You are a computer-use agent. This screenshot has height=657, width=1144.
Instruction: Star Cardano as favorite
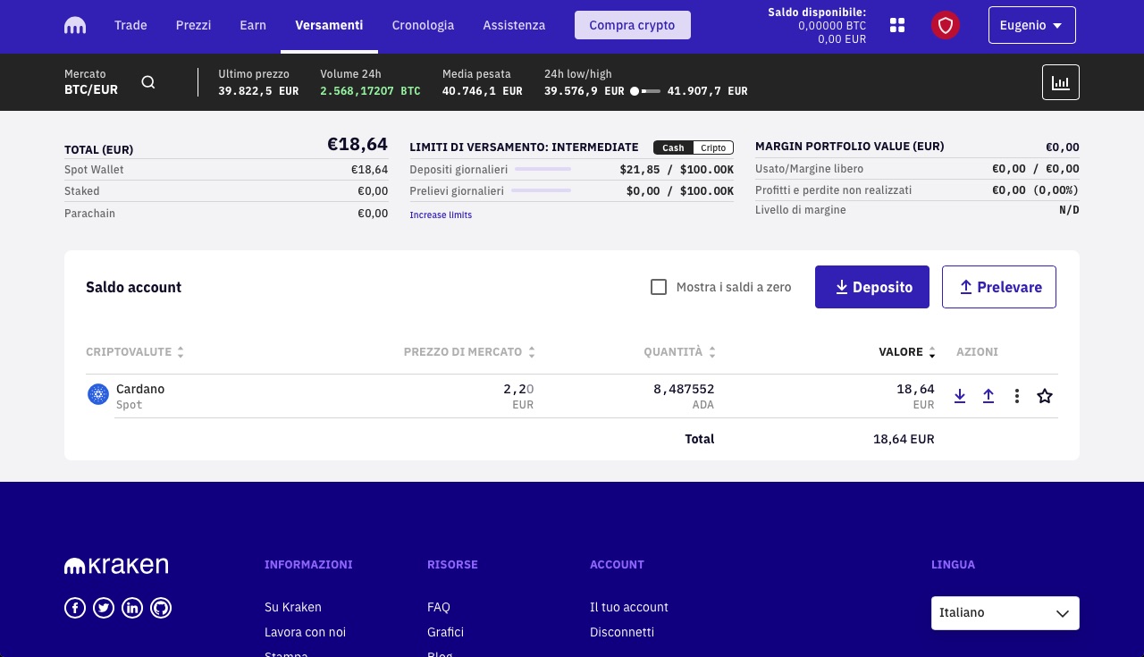(x=1045, y=396)
